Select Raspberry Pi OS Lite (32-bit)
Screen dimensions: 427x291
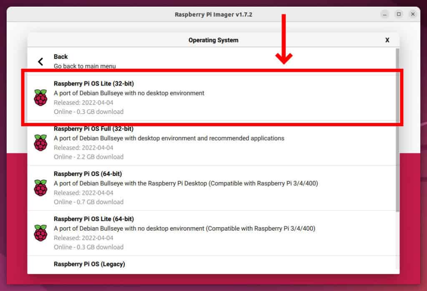click(211, 98)
